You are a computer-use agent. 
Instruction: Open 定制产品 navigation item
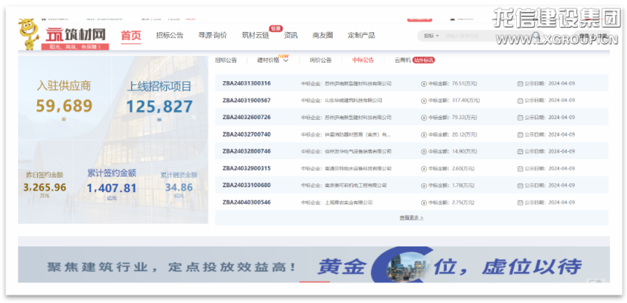tap(361, 35)
